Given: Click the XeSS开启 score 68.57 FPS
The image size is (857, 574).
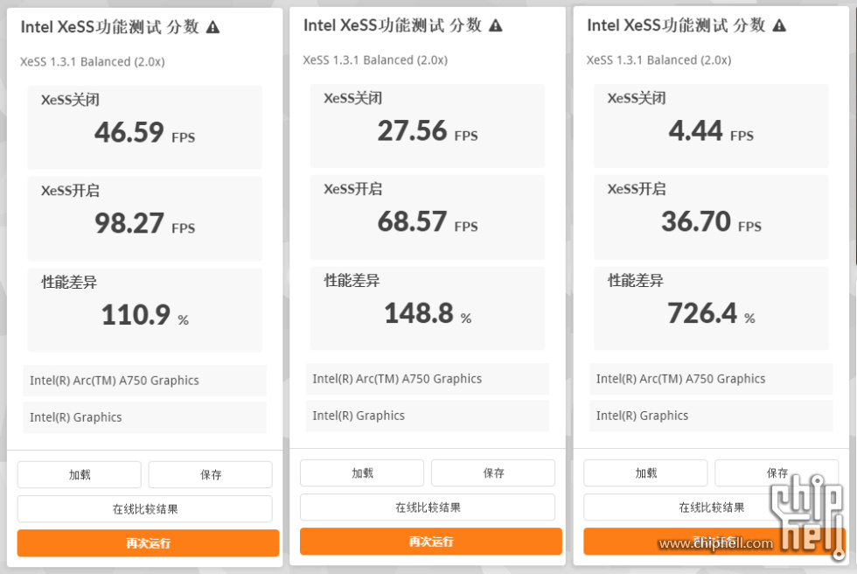Looking at the screenshot, I should (428, 222).
